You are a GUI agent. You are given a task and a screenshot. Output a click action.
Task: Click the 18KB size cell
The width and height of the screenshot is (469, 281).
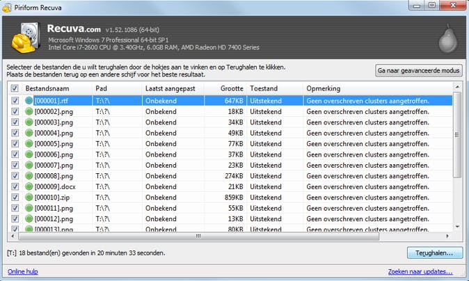coord(236,111)
